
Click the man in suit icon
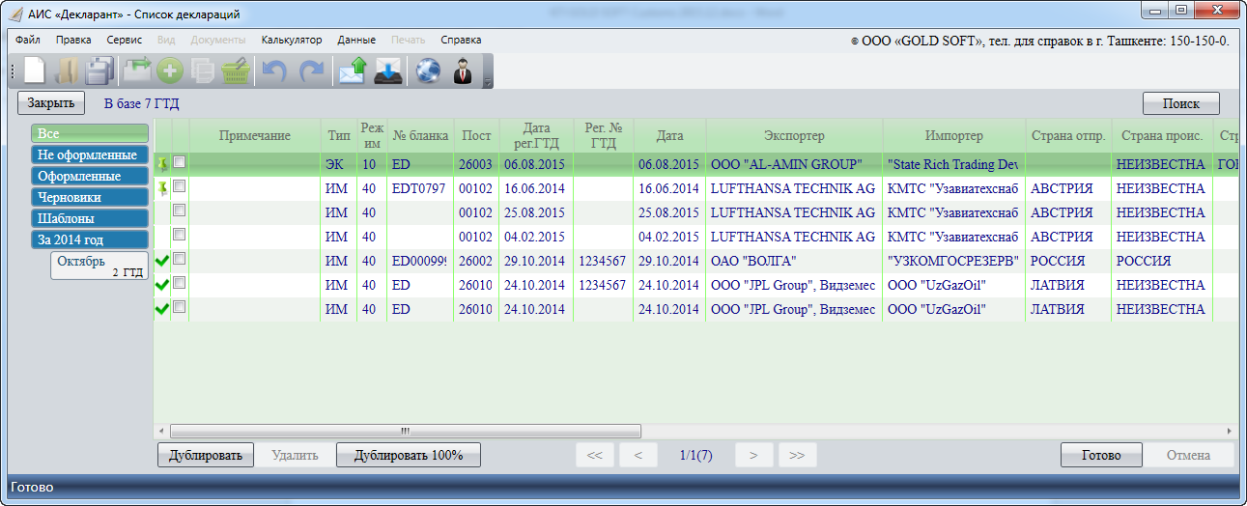click(463, 71)
